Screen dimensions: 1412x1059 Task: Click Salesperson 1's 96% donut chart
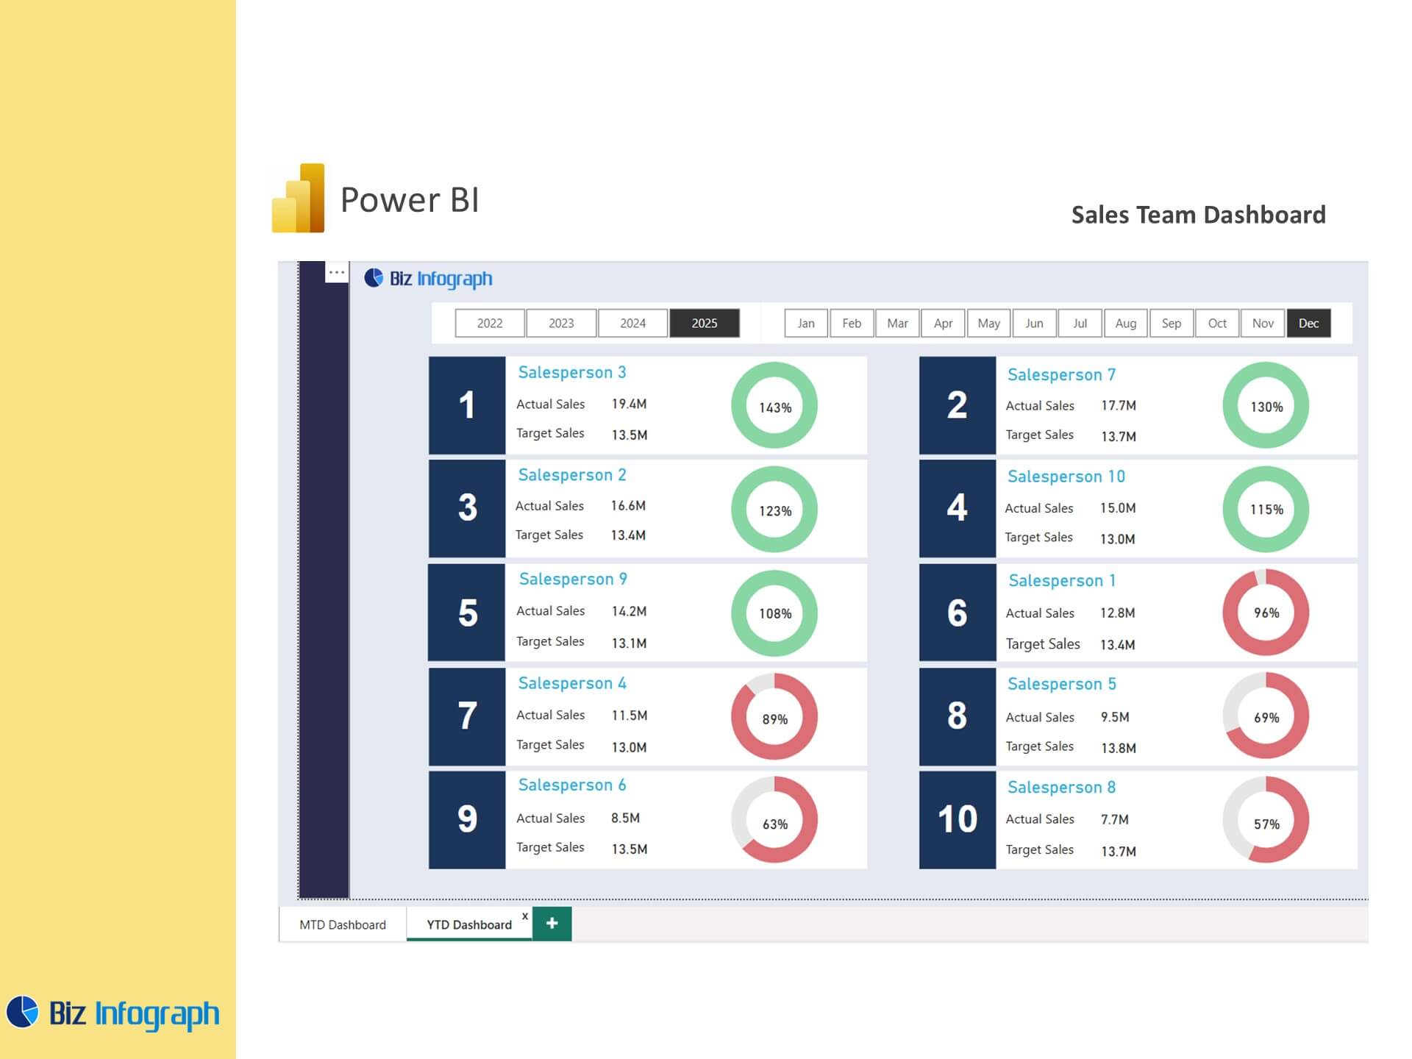[1266, 612]
